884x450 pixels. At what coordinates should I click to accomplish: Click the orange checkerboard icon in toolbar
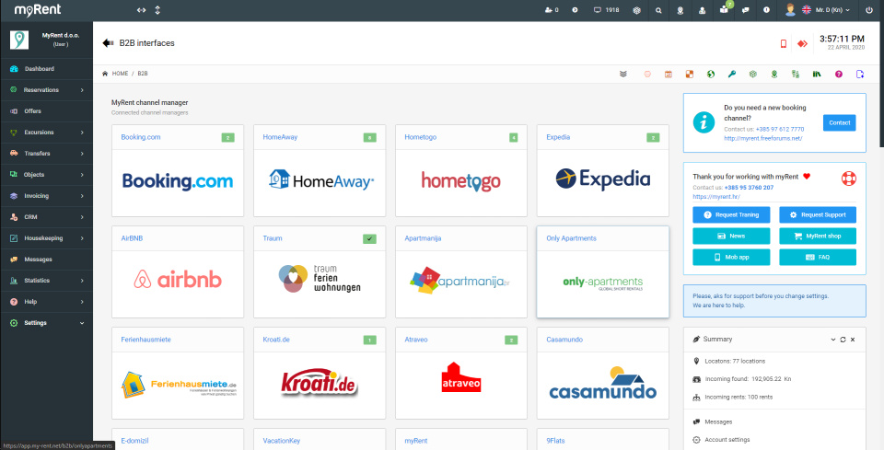coord(690,74)
